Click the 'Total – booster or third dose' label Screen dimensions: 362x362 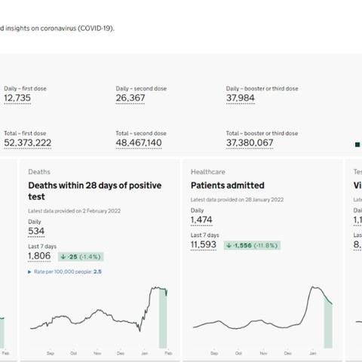262,133
